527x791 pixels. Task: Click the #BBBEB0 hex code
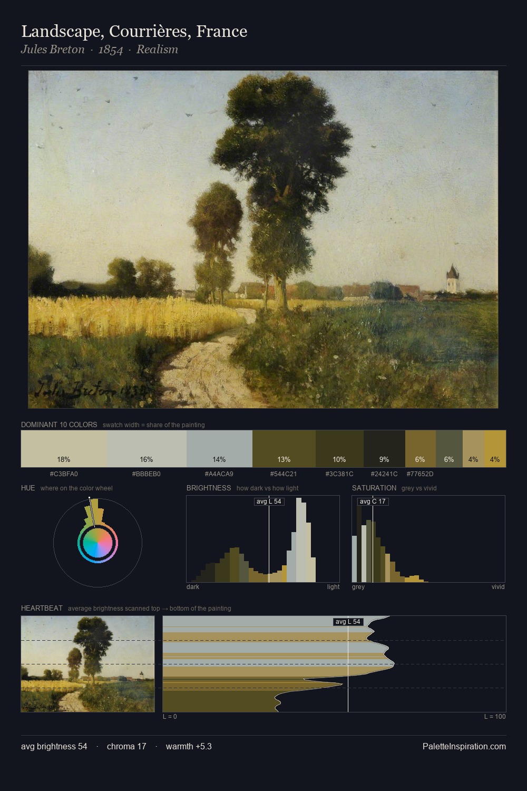147,474
